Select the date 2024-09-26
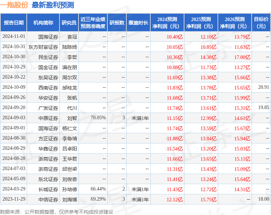 14,98
